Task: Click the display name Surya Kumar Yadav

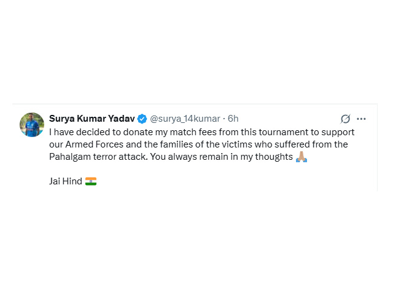Action: (x=91, y=119)
